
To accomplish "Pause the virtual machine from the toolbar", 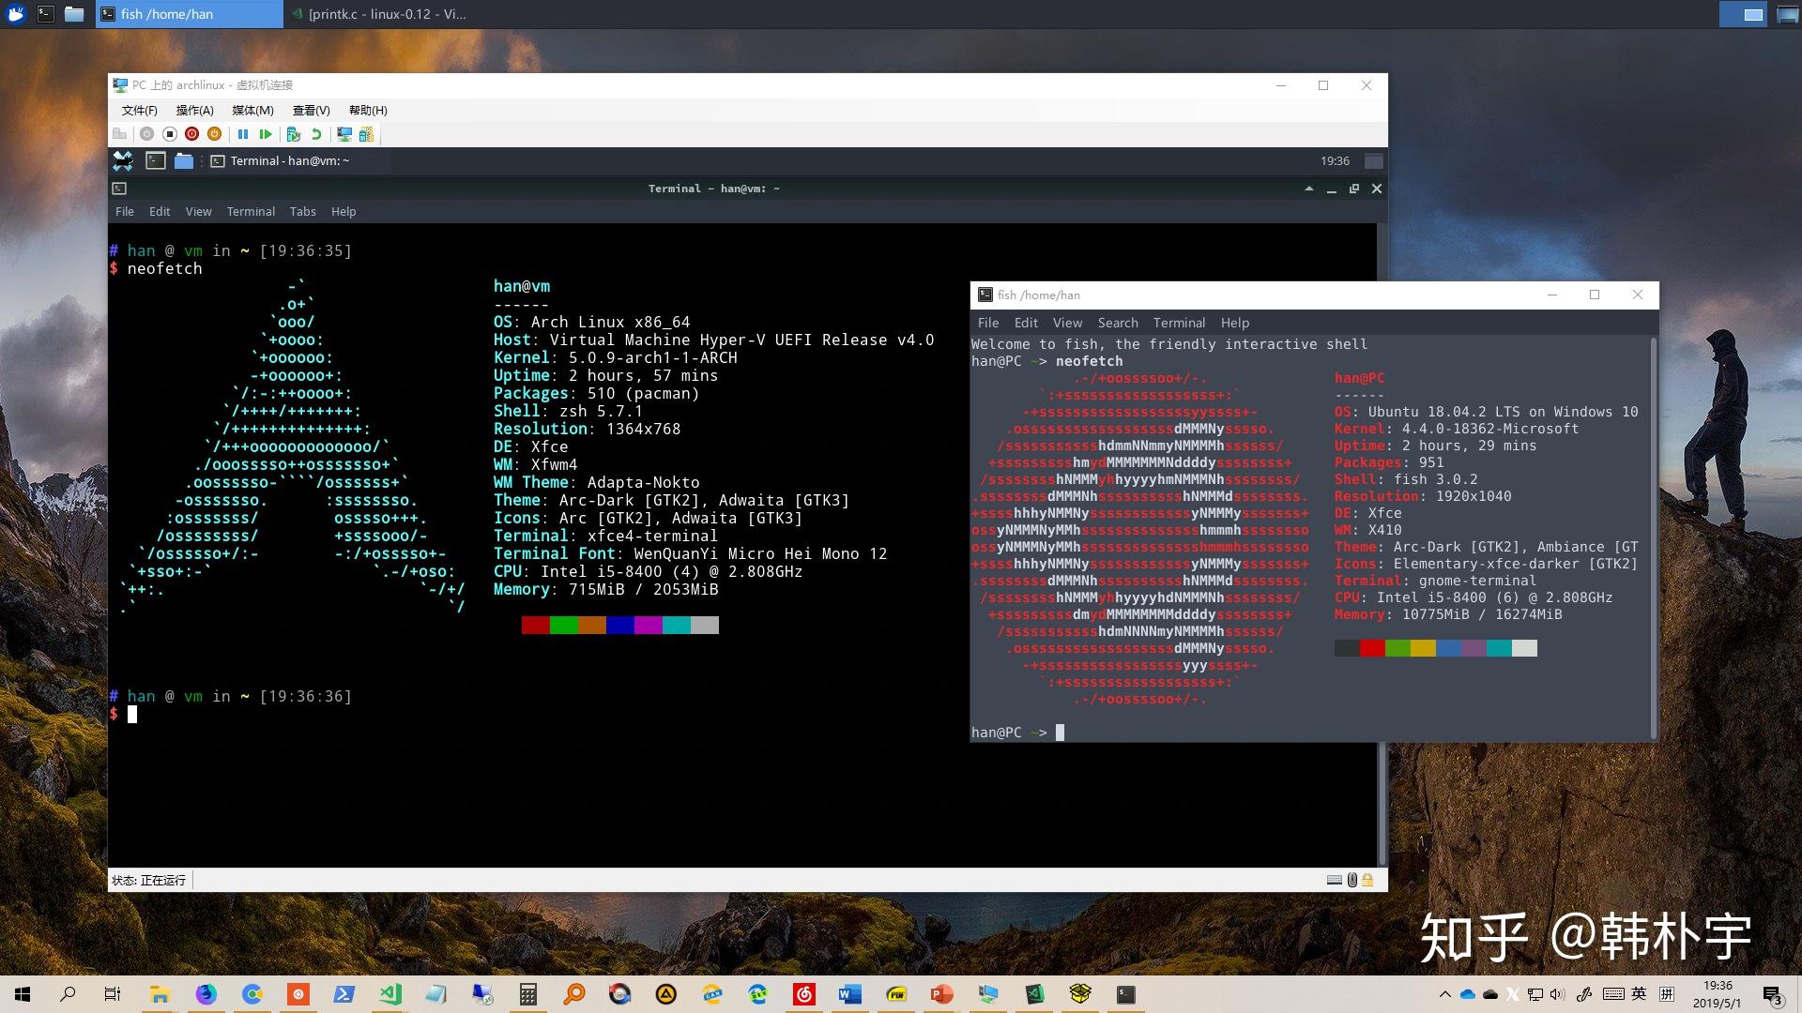I will 243,134.
